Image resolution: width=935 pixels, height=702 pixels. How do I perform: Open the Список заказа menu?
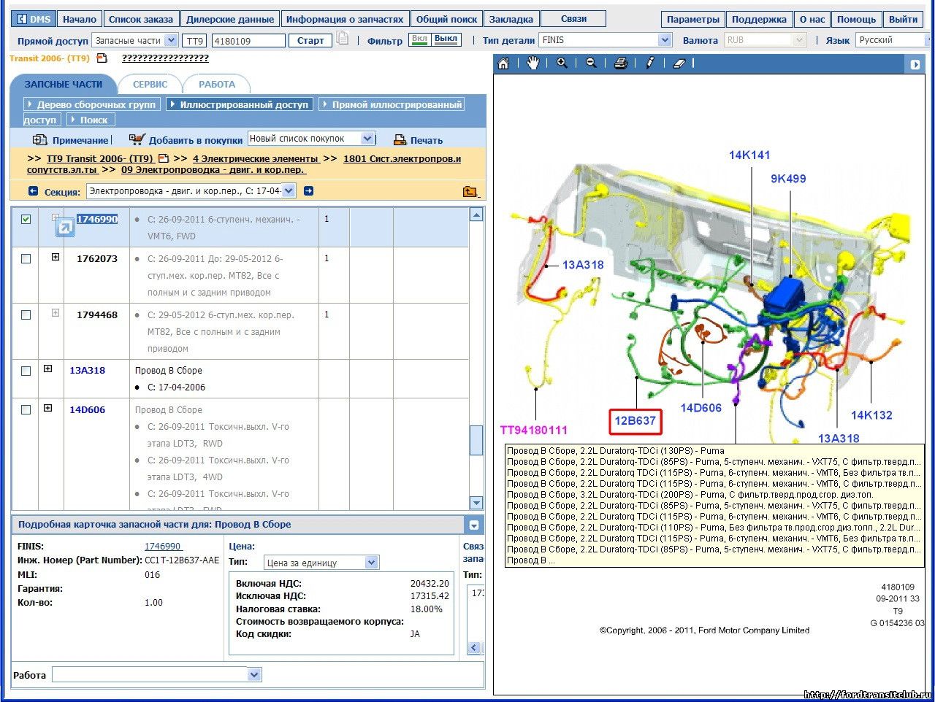click(141, 19)
